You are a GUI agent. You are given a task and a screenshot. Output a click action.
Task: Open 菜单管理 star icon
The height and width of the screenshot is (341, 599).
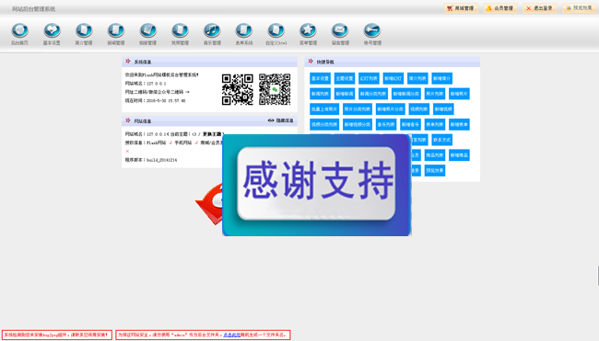coord(308,30)
